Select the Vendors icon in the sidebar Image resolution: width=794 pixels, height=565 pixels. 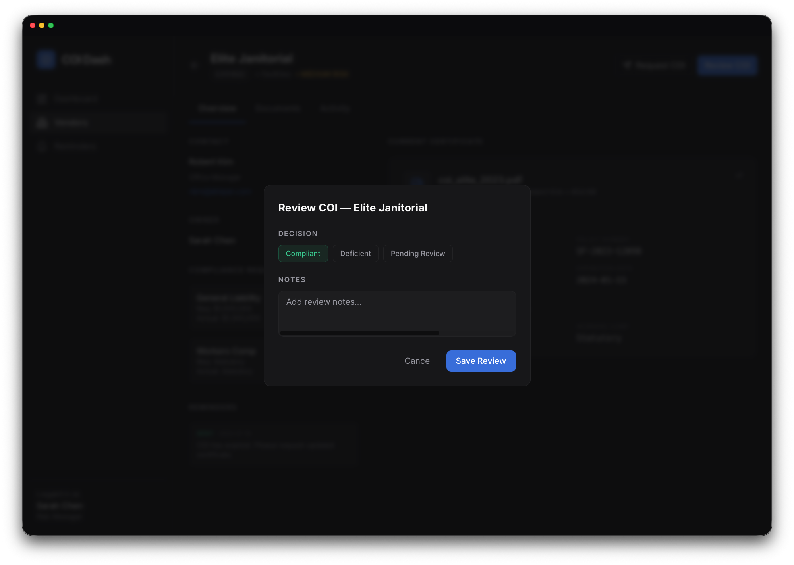(42, 122)
